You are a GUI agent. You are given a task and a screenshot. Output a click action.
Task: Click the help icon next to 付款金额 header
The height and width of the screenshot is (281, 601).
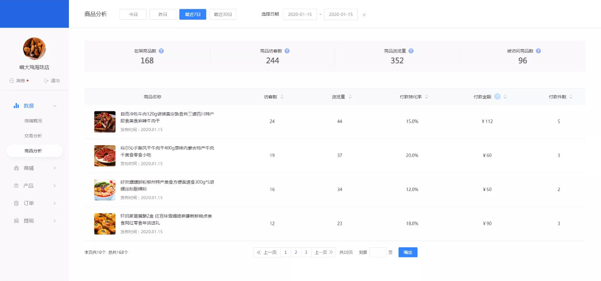pos(497,97)
